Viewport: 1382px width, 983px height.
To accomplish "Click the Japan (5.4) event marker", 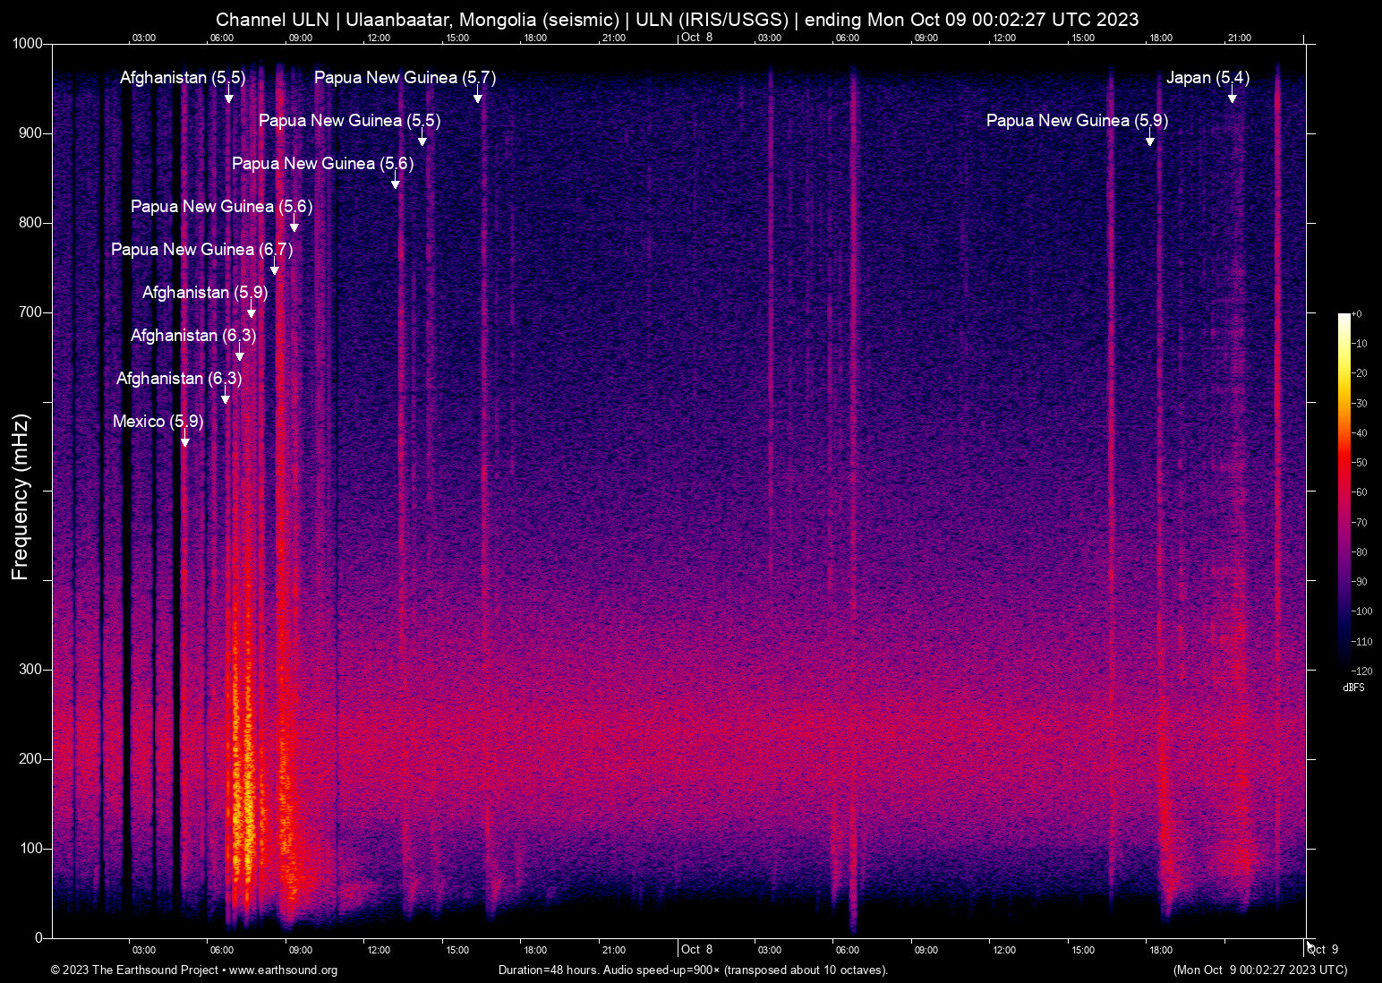I will [x=1207, y=78].
